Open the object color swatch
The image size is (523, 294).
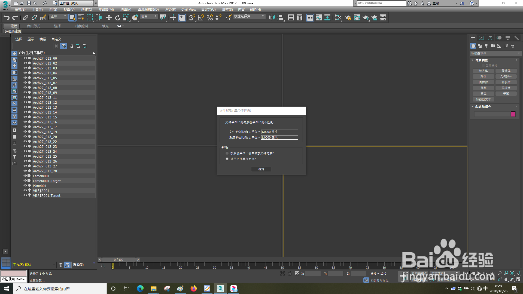click(x=513, y=114)
